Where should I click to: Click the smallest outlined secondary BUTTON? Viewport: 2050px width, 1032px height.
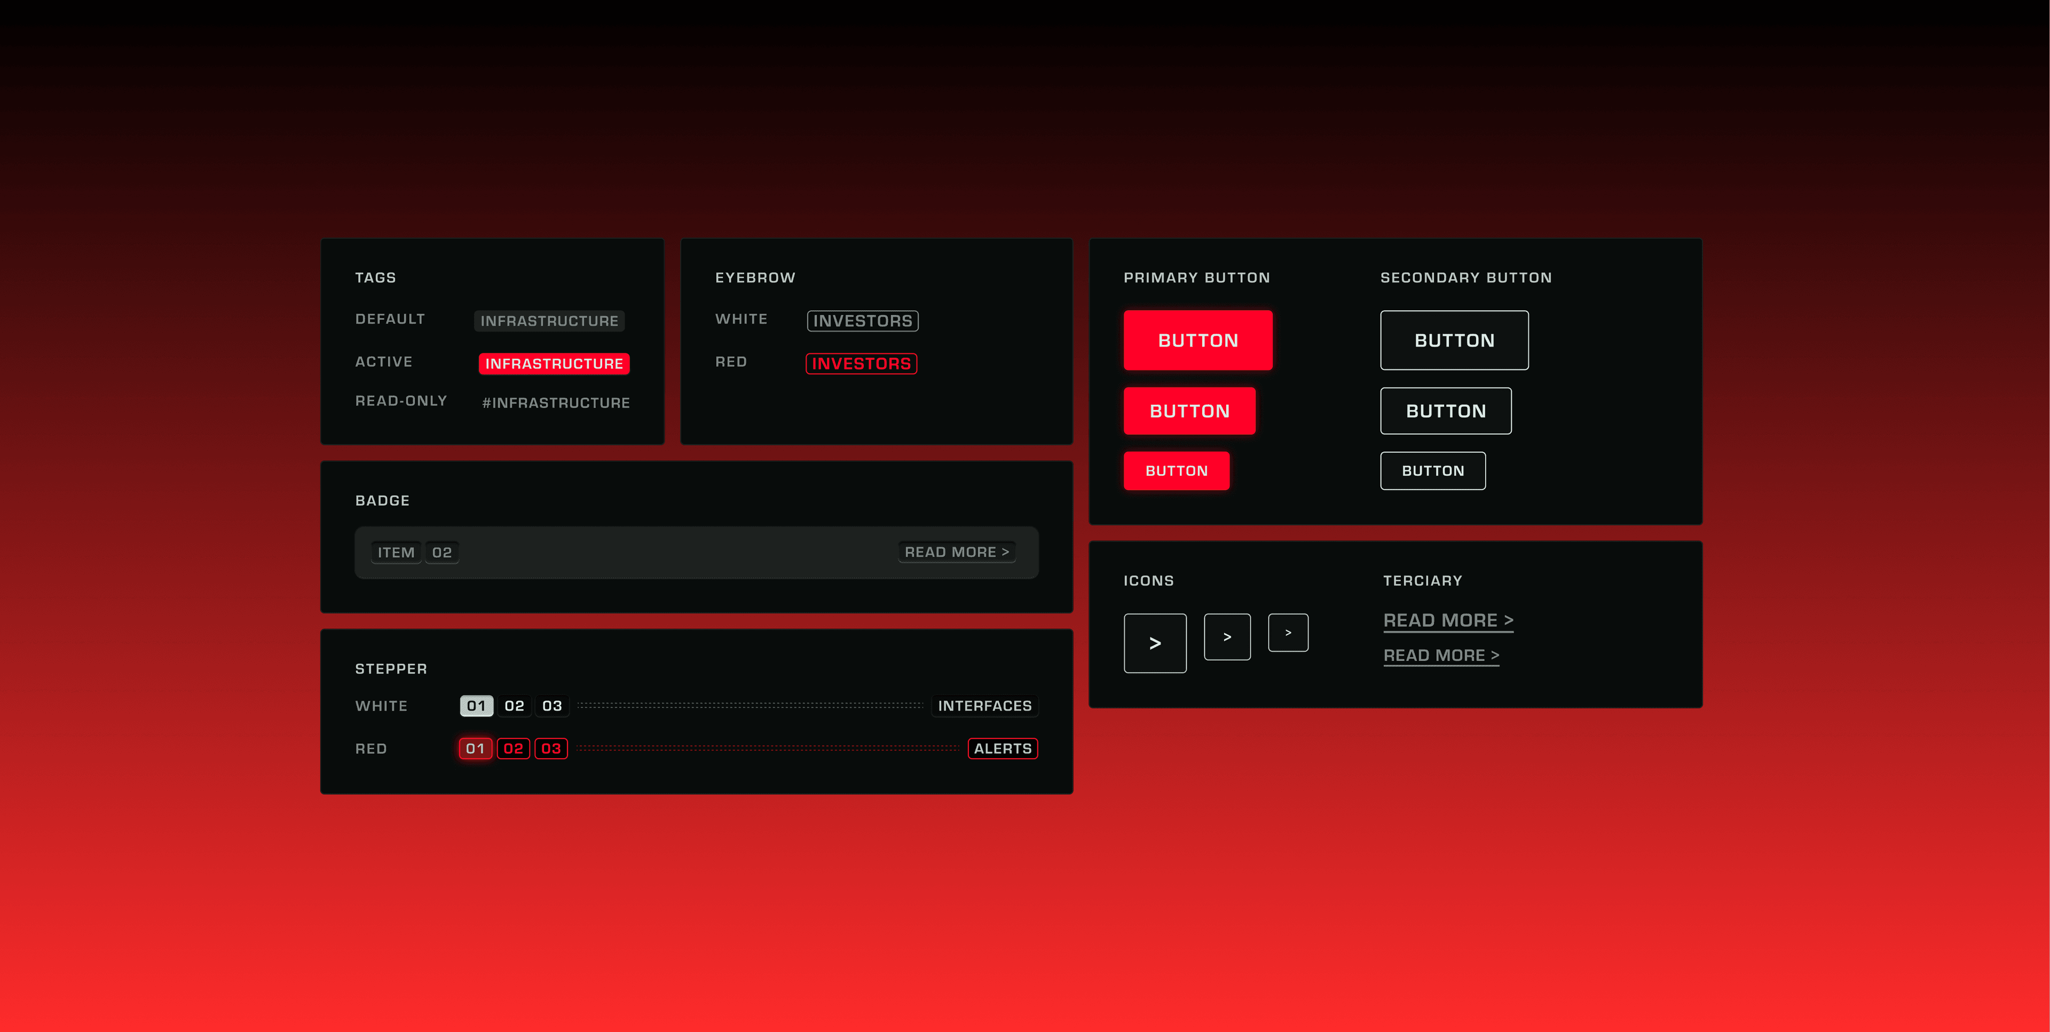pos(1432,471)
